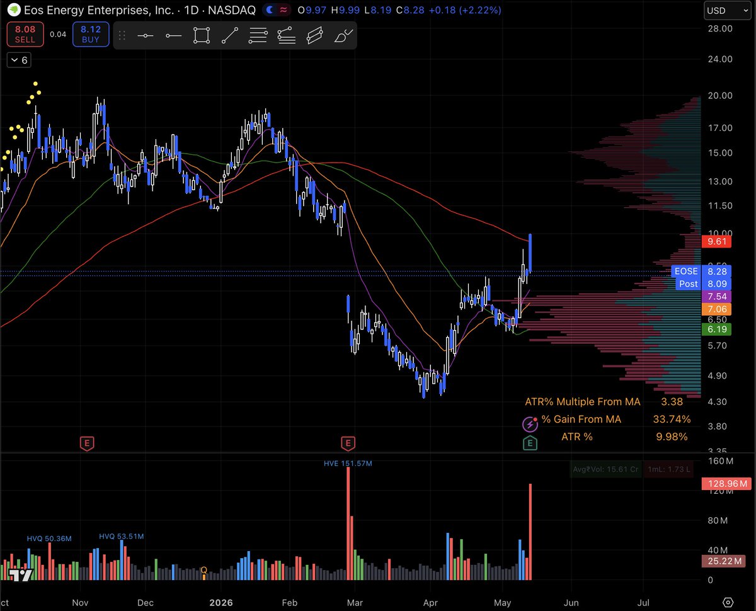Open chart settings gear icon

(x=728, y=602)
